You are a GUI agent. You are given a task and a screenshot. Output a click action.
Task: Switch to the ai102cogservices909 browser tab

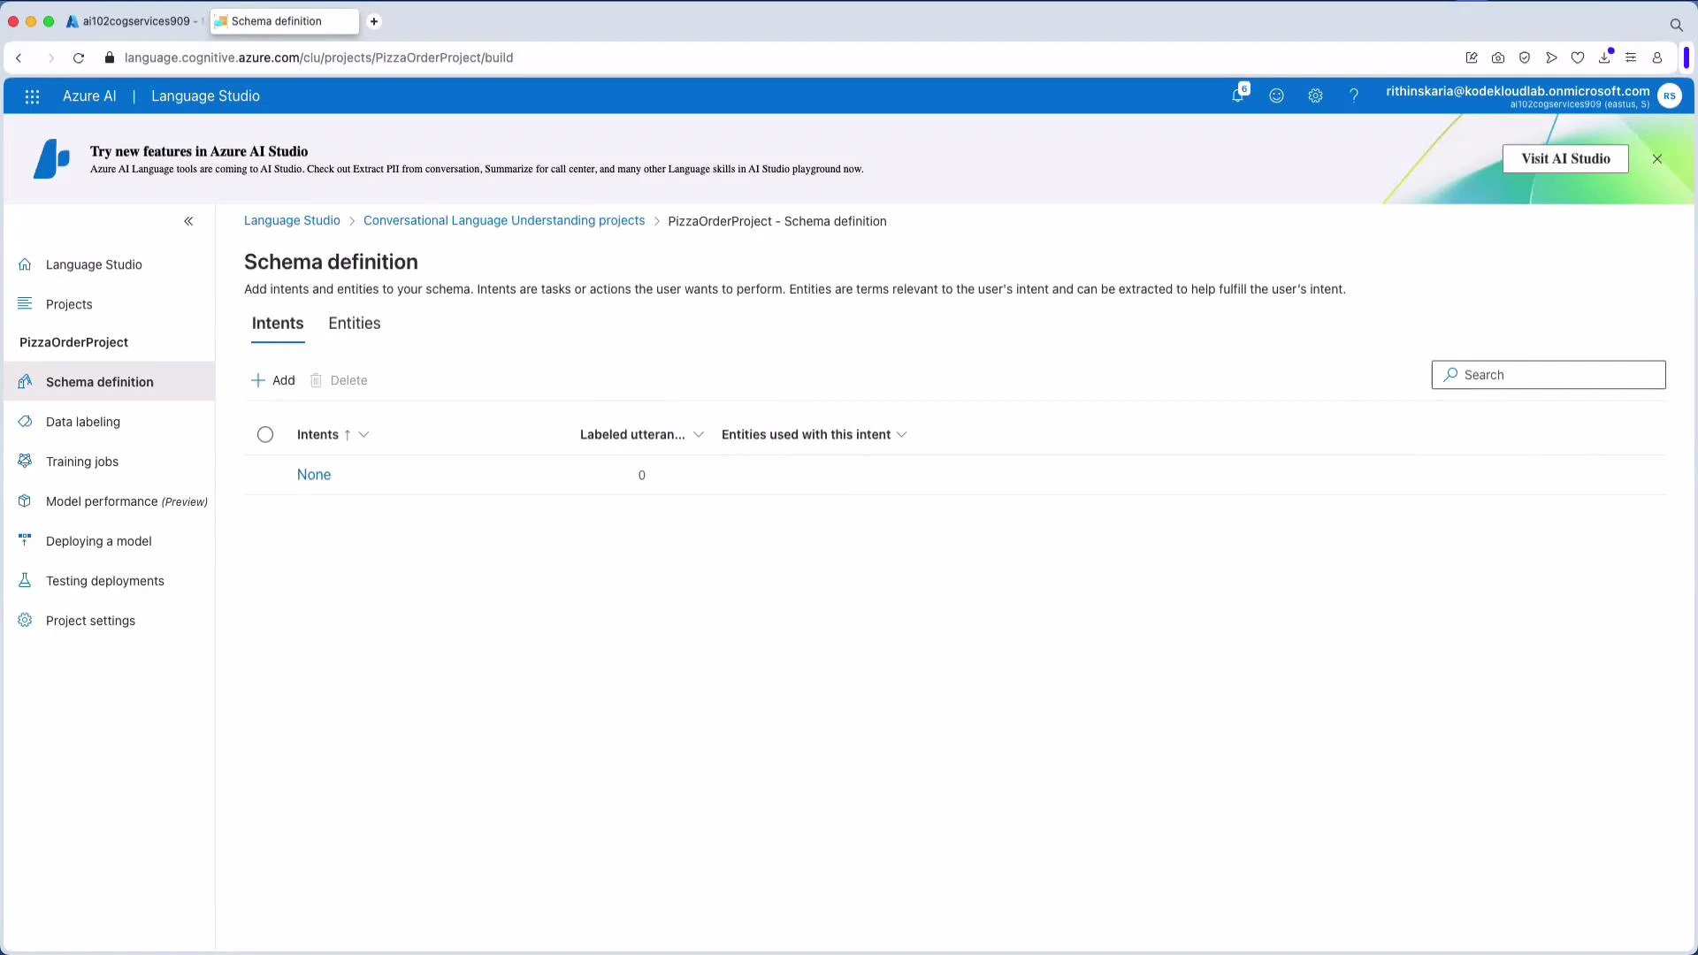click(133, 20)
